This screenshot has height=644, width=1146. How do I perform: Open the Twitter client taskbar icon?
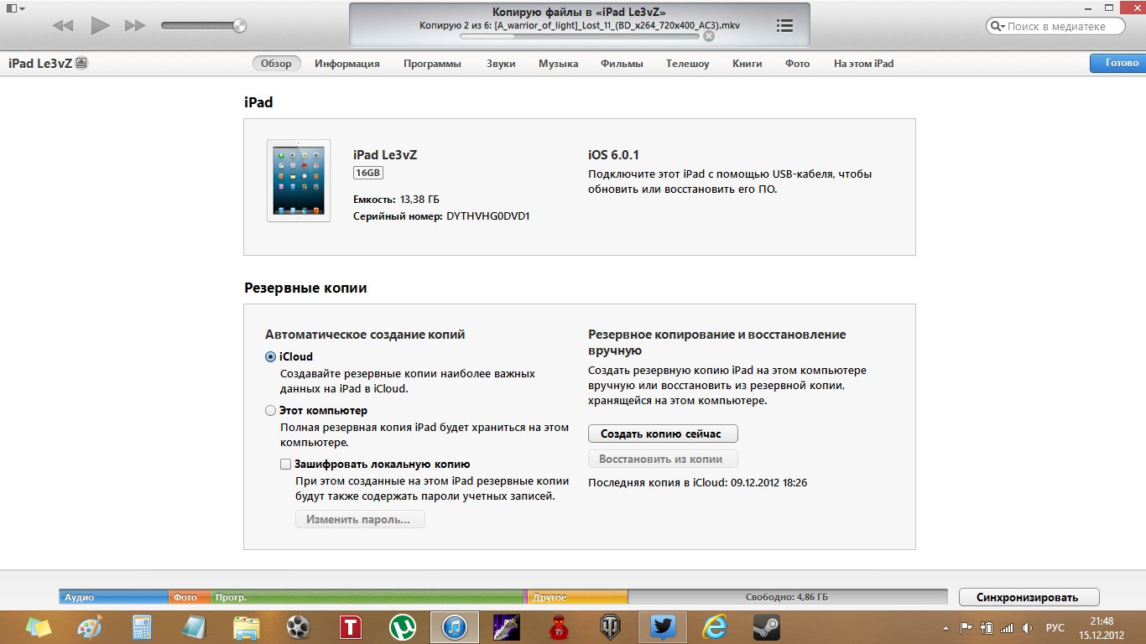(x=662, y=627)
